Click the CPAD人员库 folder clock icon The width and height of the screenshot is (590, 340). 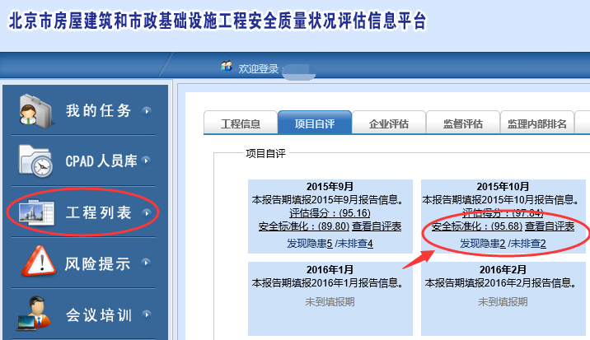pyautogui.click(x=35, y=161)
